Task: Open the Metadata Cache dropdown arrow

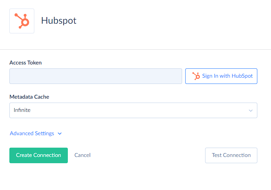Action: tap(251, 111)
